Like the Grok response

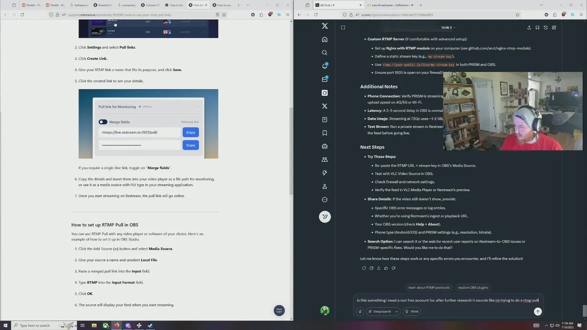(386, 268)
